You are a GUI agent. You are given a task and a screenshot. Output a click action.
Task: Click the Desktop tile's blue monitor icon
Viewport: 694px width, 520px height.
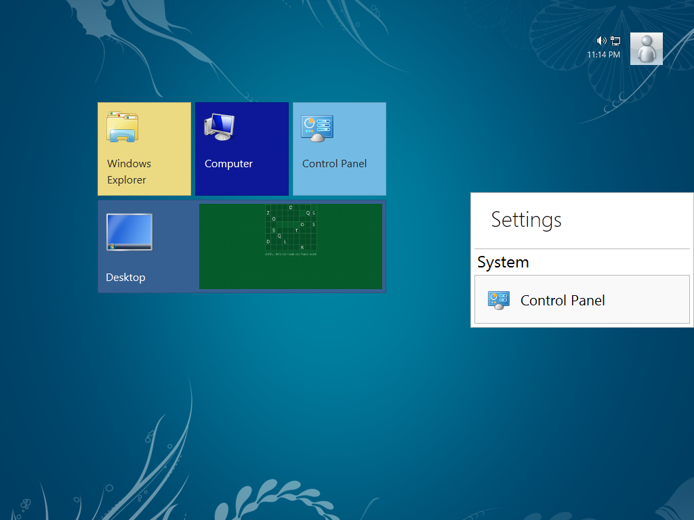pyautogui.click(x=129, y=232)
